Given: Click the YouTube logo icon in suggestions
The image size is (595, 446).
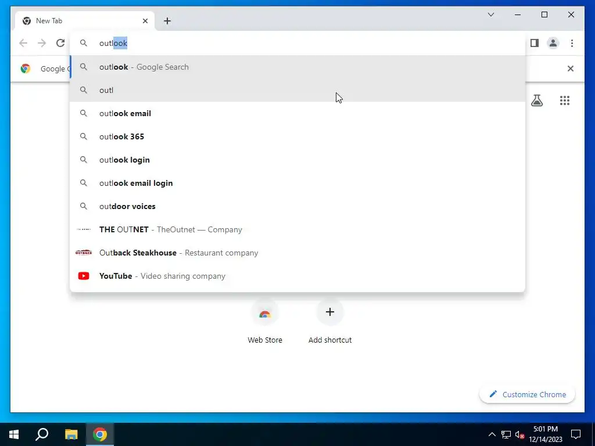Looking at the screenshot, I should pos(84,276).
